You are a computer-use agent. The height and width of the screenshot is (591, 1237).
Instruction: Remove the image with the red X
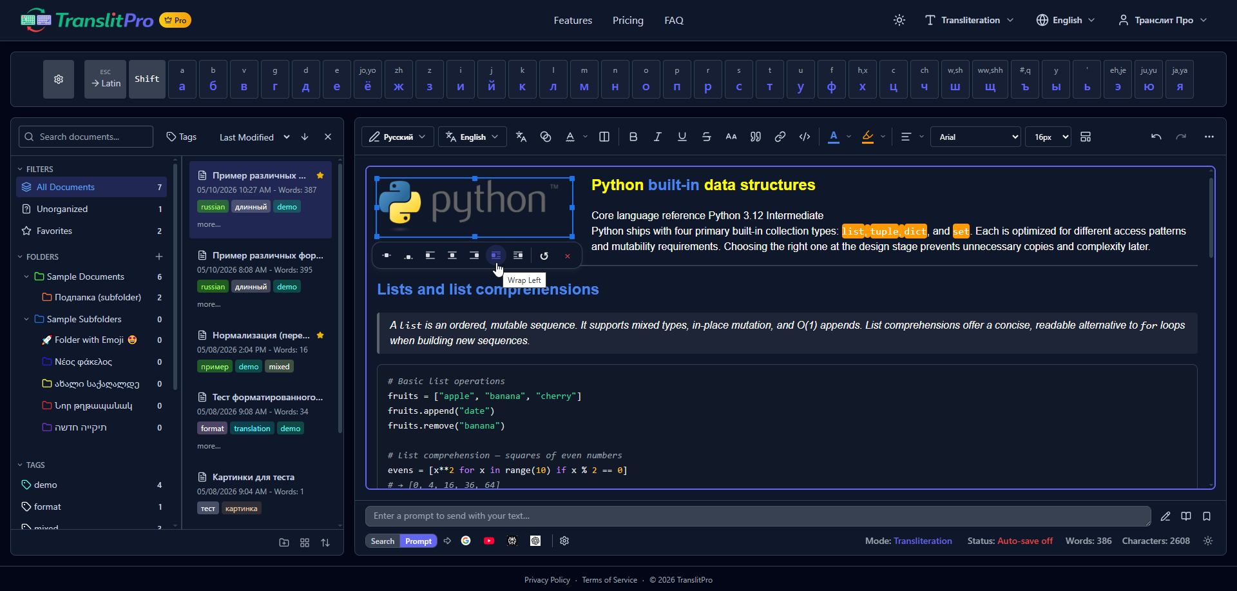(567, 256)
